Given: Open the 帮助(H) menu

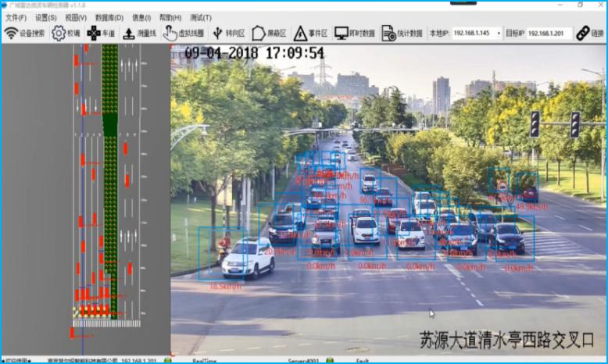Looking at the screenshot, I should 170,17.
